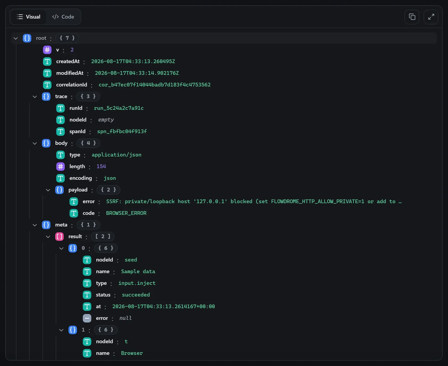Switch to the Code tab
448x366 pixels.
(x=63, y=17)
